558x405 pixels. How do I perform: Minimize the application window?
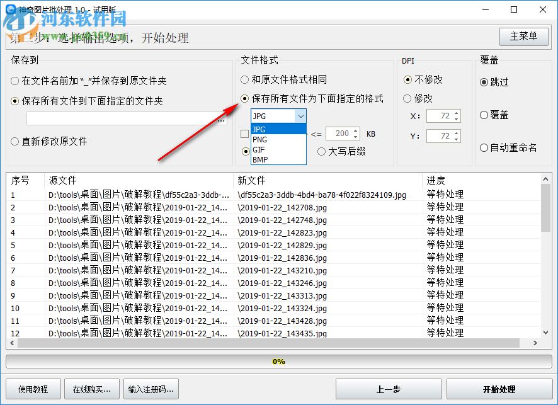coord(486,9)
